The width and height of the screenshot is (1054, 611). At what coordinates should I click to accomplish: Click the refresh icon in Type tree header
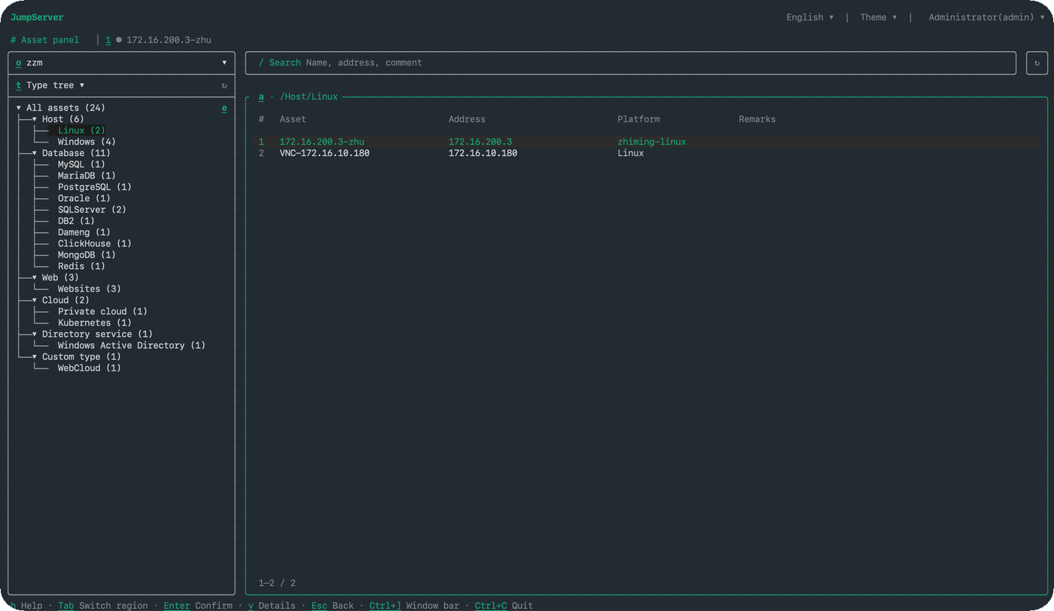point(224,86)
